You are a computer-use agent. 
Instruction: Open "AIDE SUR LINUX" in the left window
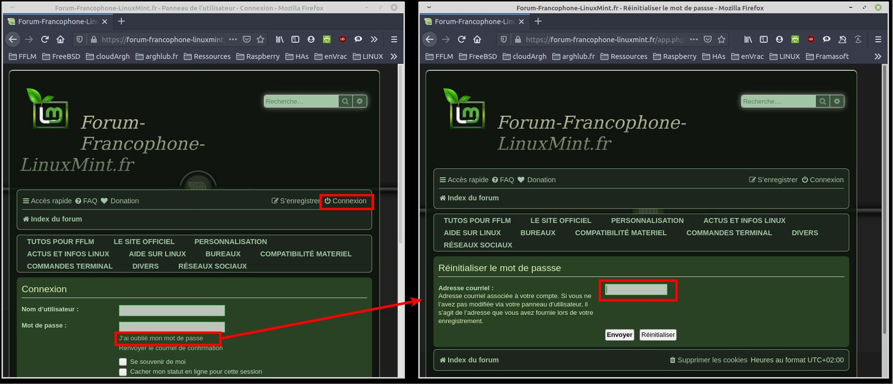157,254
